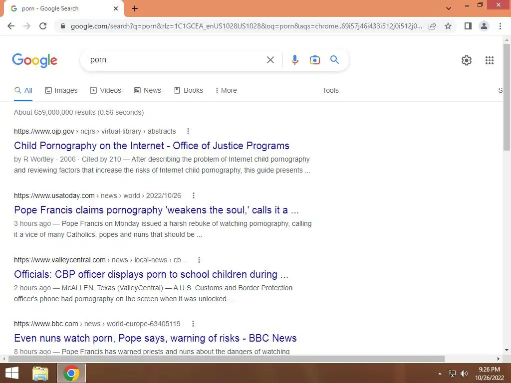511x383 pixels.
Task: Open File Explorer from the taskbar
Action: click(x=40, y=373)
